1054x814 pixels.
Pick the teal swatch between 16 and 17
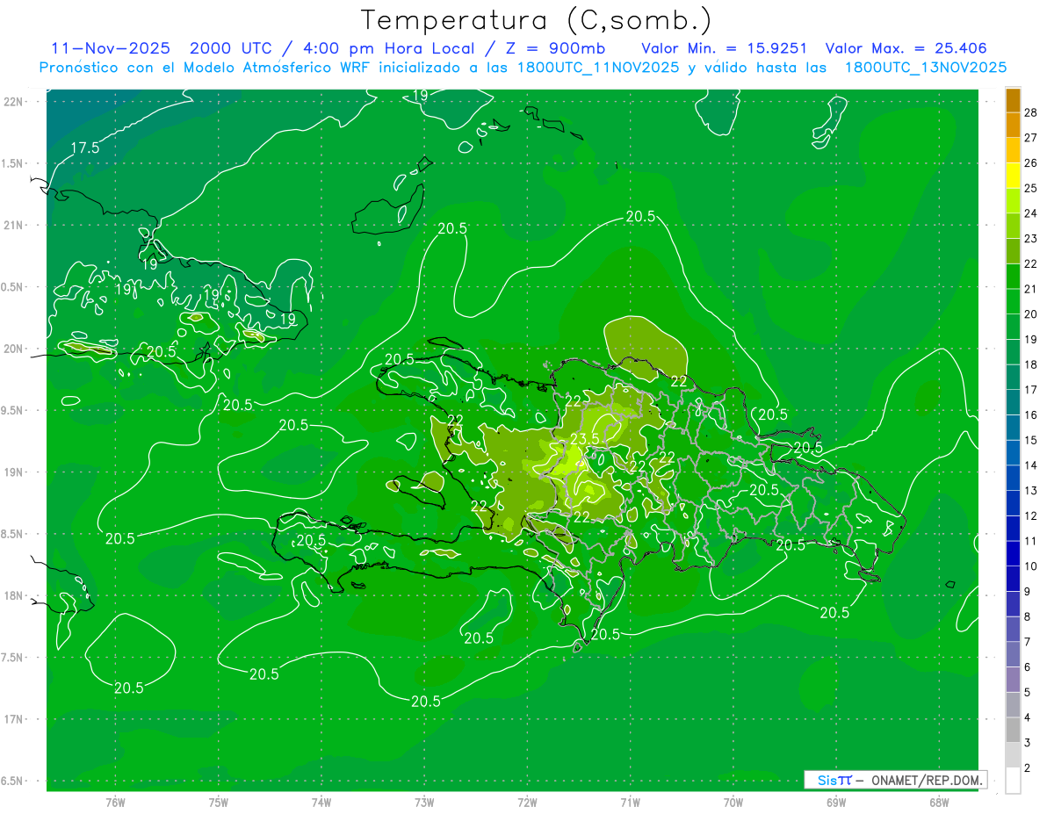point(1013,402)
